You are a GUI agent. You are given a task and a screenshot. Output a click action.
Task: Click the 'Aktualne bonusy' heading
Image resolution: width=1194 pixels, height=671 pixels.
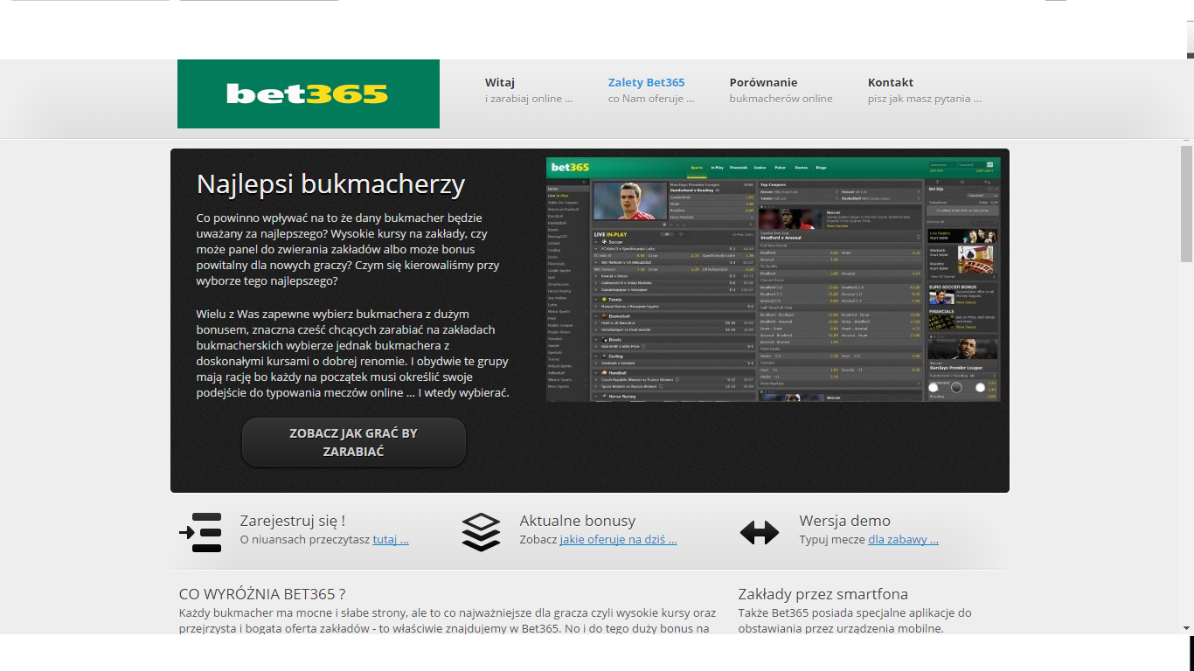pos(578,521)
